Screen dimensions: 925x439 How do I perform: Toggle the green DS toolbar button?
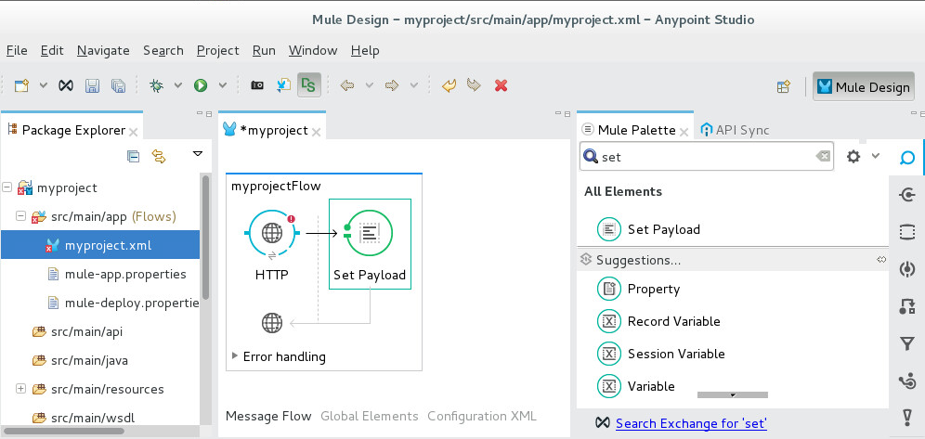coord(309,86)
